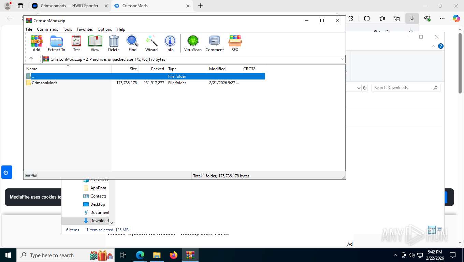Click the Search Downloads field

click(x=406, y=88)
